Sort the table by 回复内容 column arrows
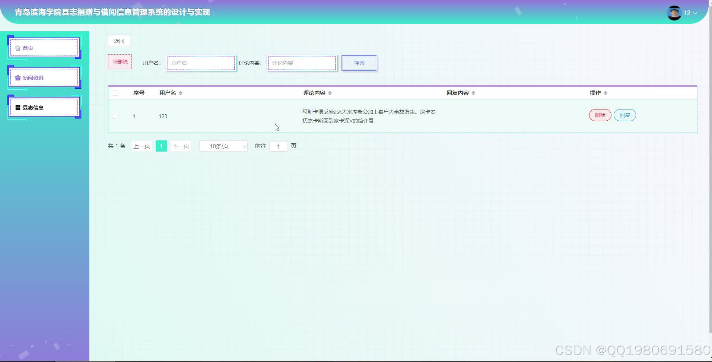 click(473, 93)
